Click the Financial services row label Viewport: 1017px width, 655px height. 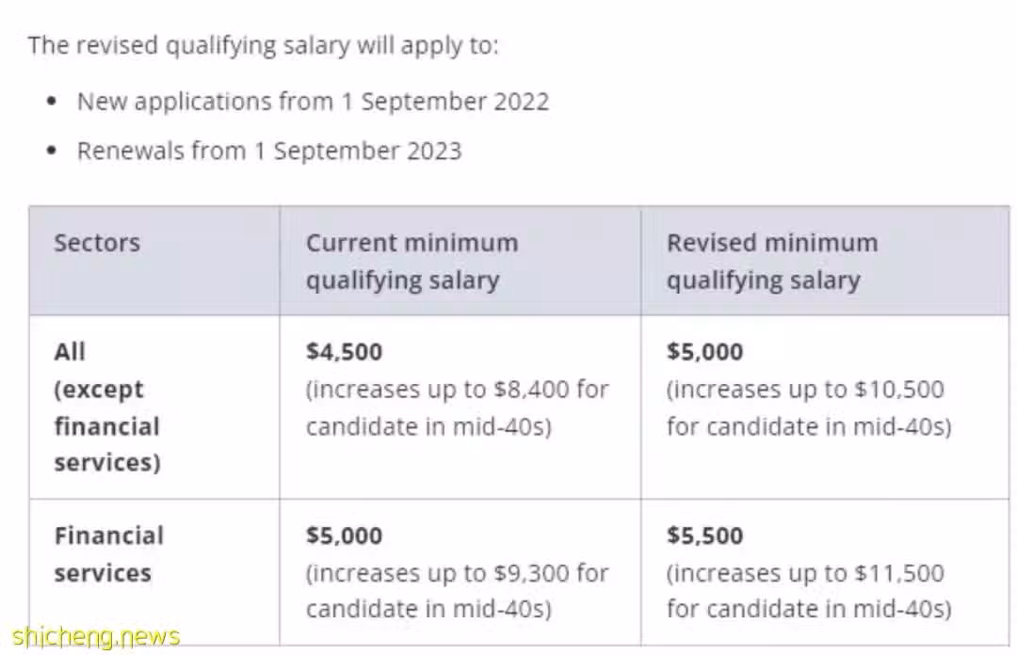pos(109,553)
